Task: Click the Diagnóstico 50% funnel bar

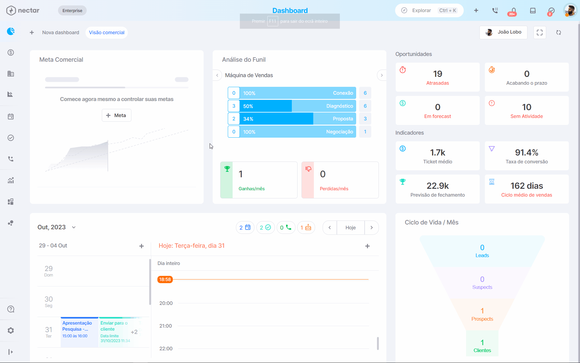Action: tap(298, 106)
